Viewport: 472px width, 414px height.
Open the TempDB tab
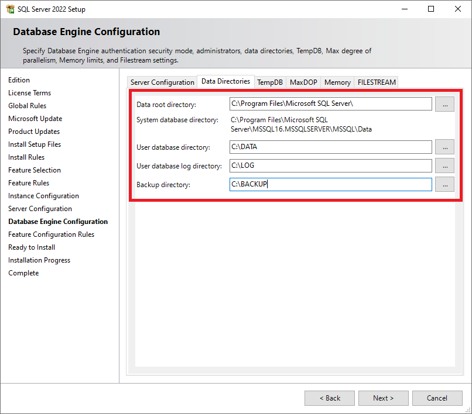point(270,82)
